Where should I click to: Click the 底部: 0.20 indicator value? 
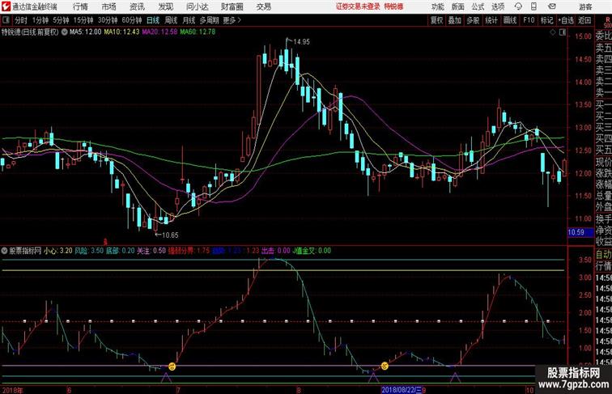(120, 251)
